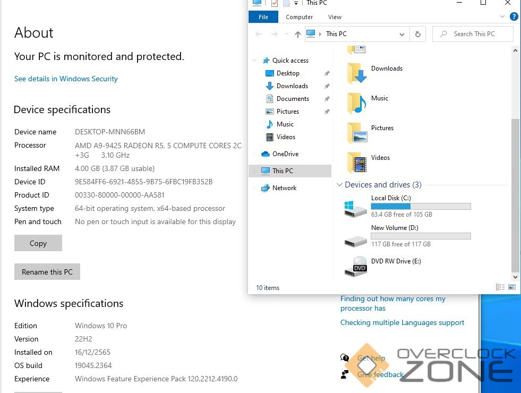Collapse the Quick access tree node
This screenshot has width=521, height=393.
(x=254, y=61)
